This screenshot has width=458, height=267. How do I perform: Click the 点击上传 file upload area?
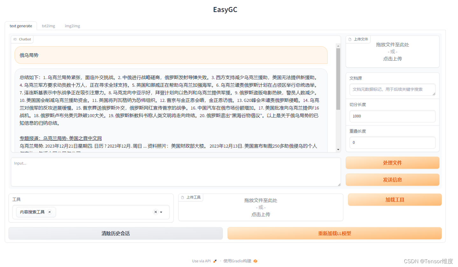click(x=393, y=58)
